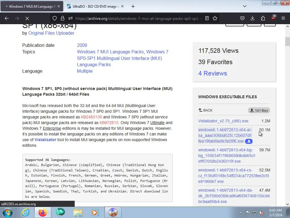The image size is (290, 218).
Task: Download the x64-cs-cz language pack exe
Action: click(234, 176)
